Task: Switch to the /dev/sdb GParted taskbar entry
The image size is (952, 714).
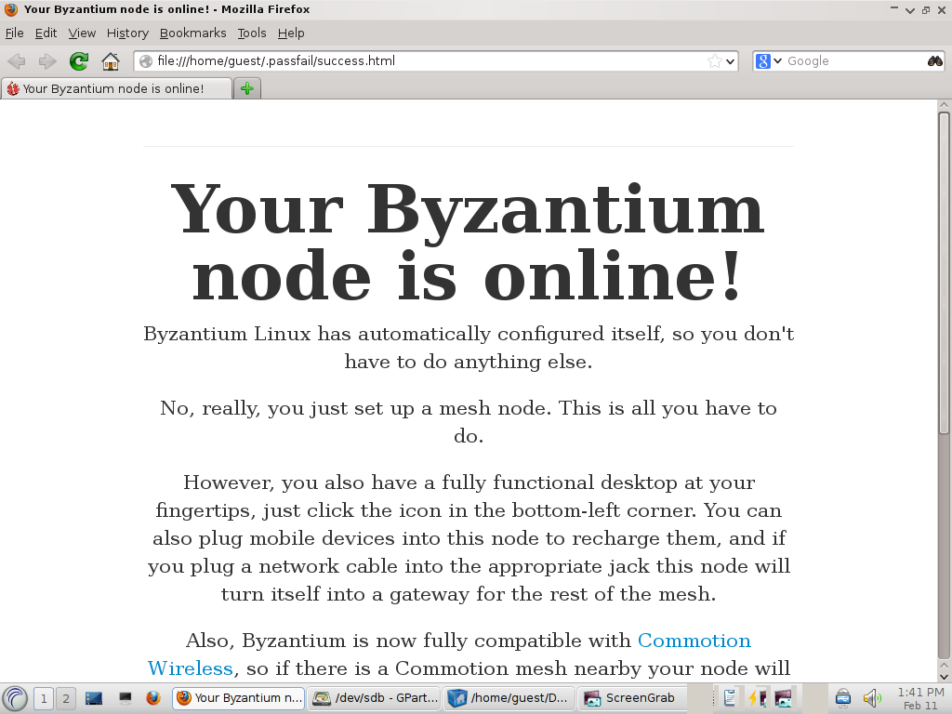Action: 375,698
